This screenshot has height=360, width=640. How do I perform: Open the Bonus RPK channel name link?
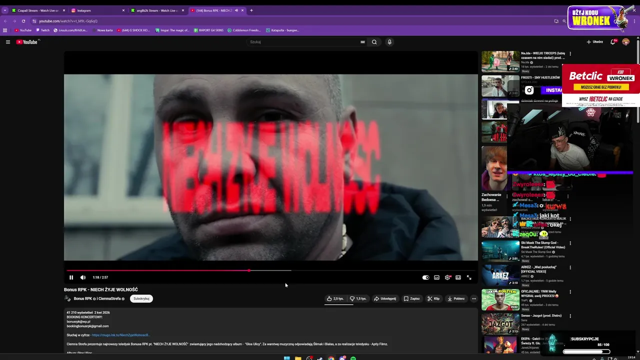click(83, 298)
